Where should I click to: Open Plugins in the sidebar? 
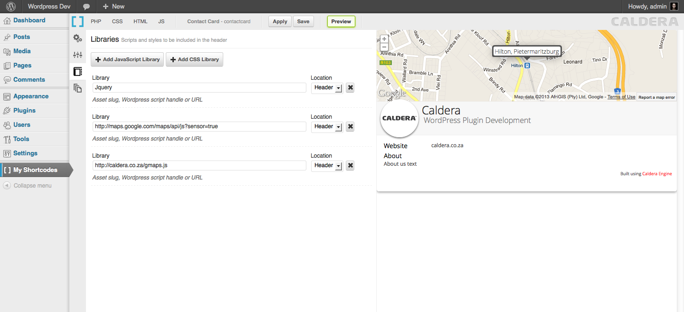point(24,111)
